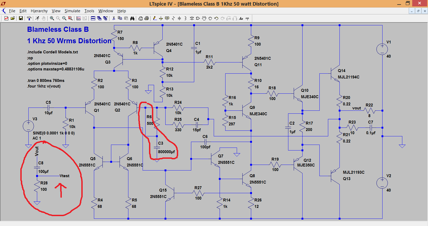Click '.include Cordell Models.txt' directive text
This screenshot has width=428, height=226.
(52, 52)
